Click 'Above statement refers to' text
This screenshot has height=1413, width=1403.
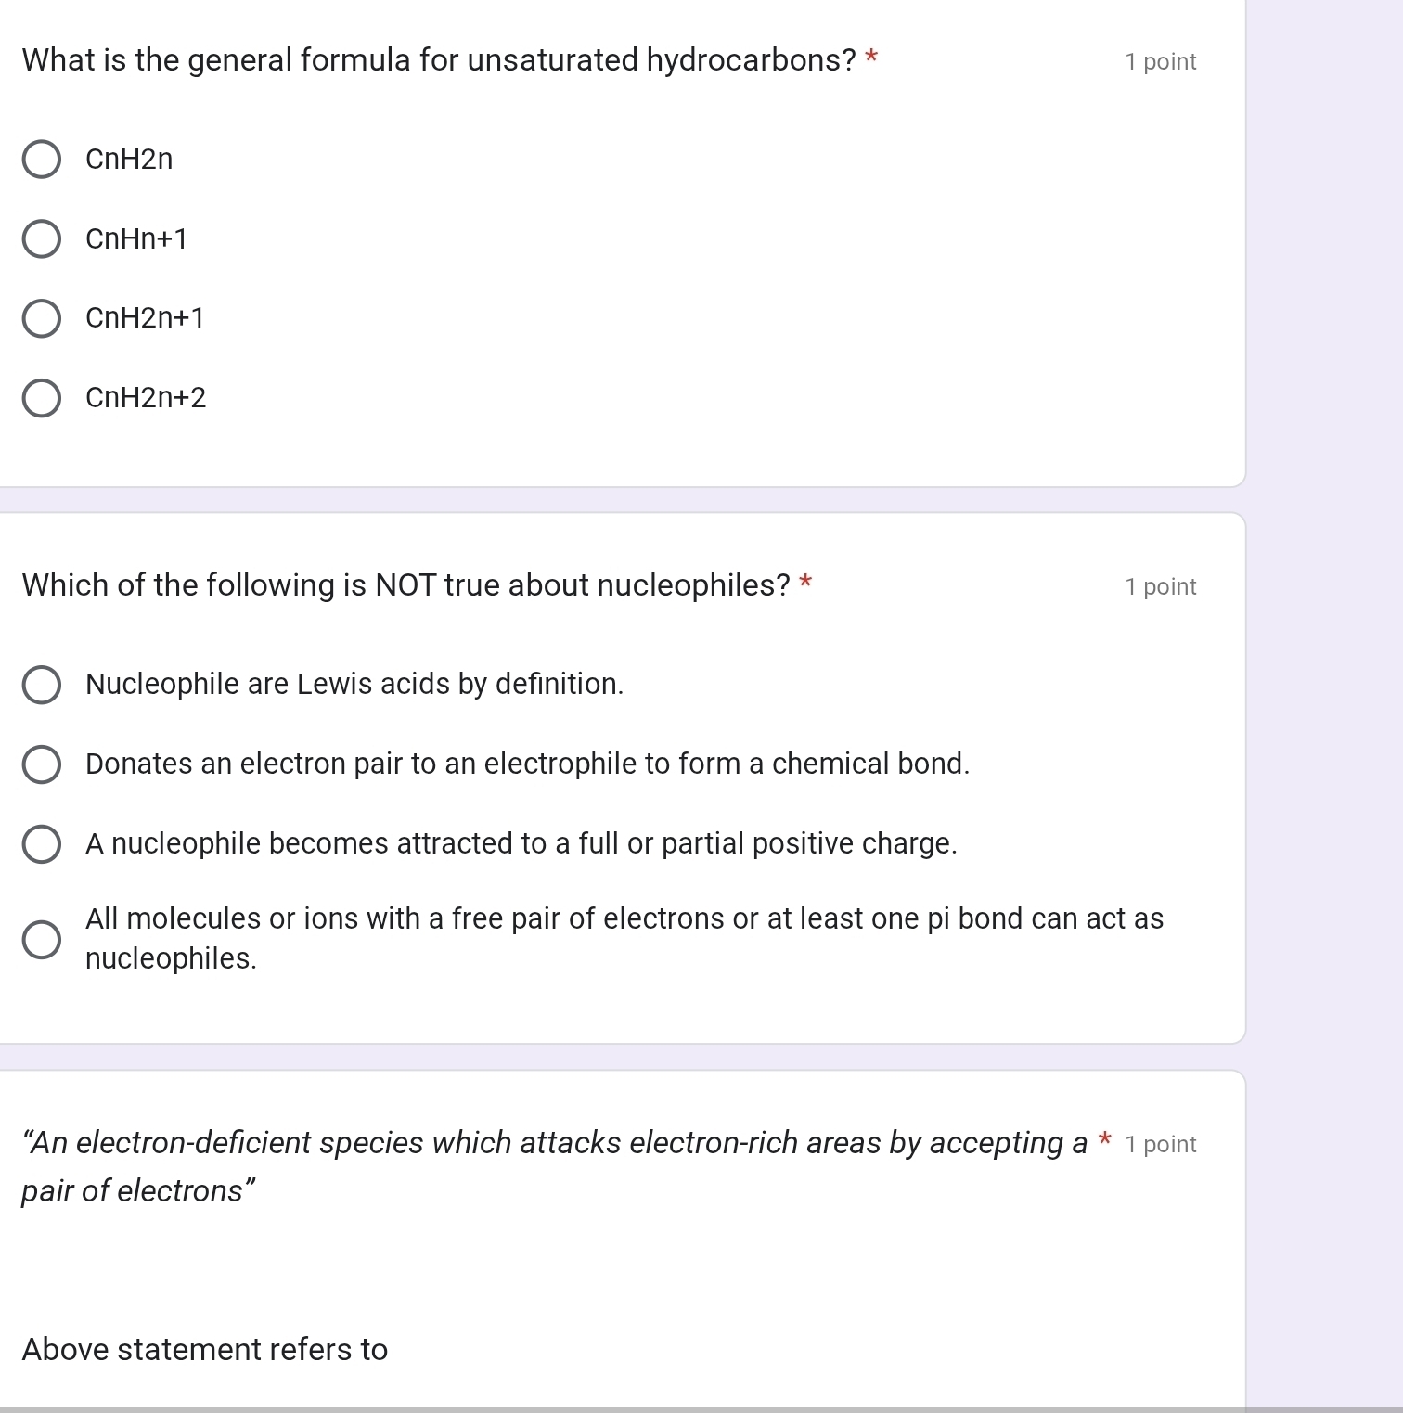pos(205,1349)
